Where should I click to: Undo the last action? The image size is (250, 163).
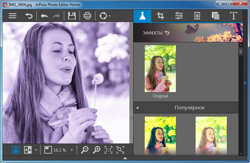tap(44, 16)
